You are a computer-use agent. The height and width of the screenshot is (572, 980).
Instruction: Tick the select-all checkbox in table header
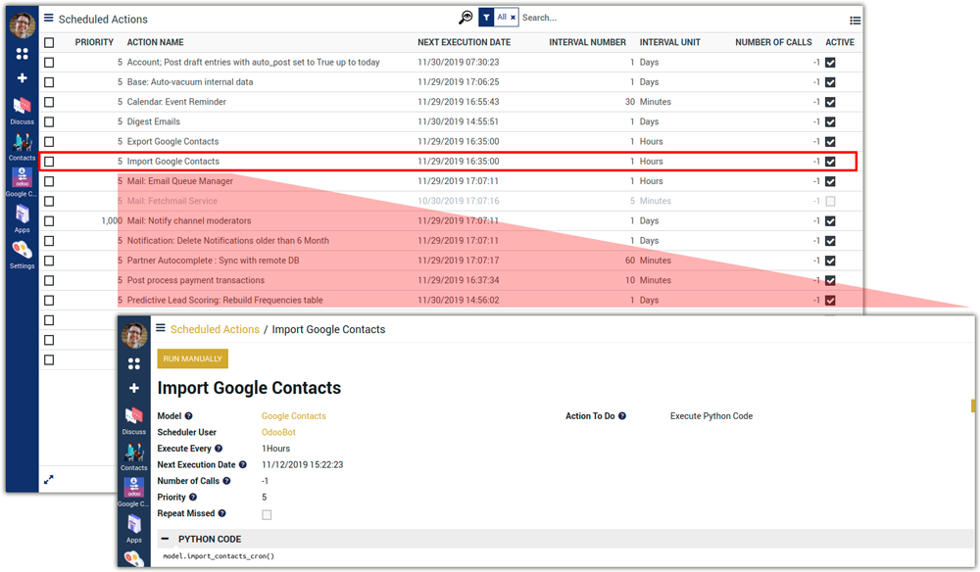click(x=49, y=43)
